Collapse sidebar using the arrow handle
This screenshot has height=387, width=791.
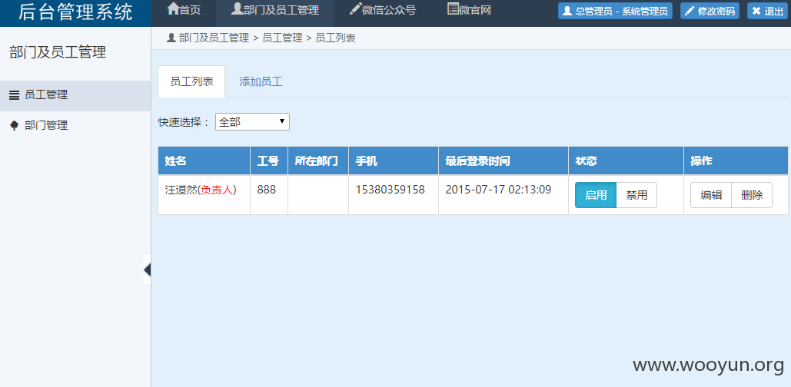[148, 270]
